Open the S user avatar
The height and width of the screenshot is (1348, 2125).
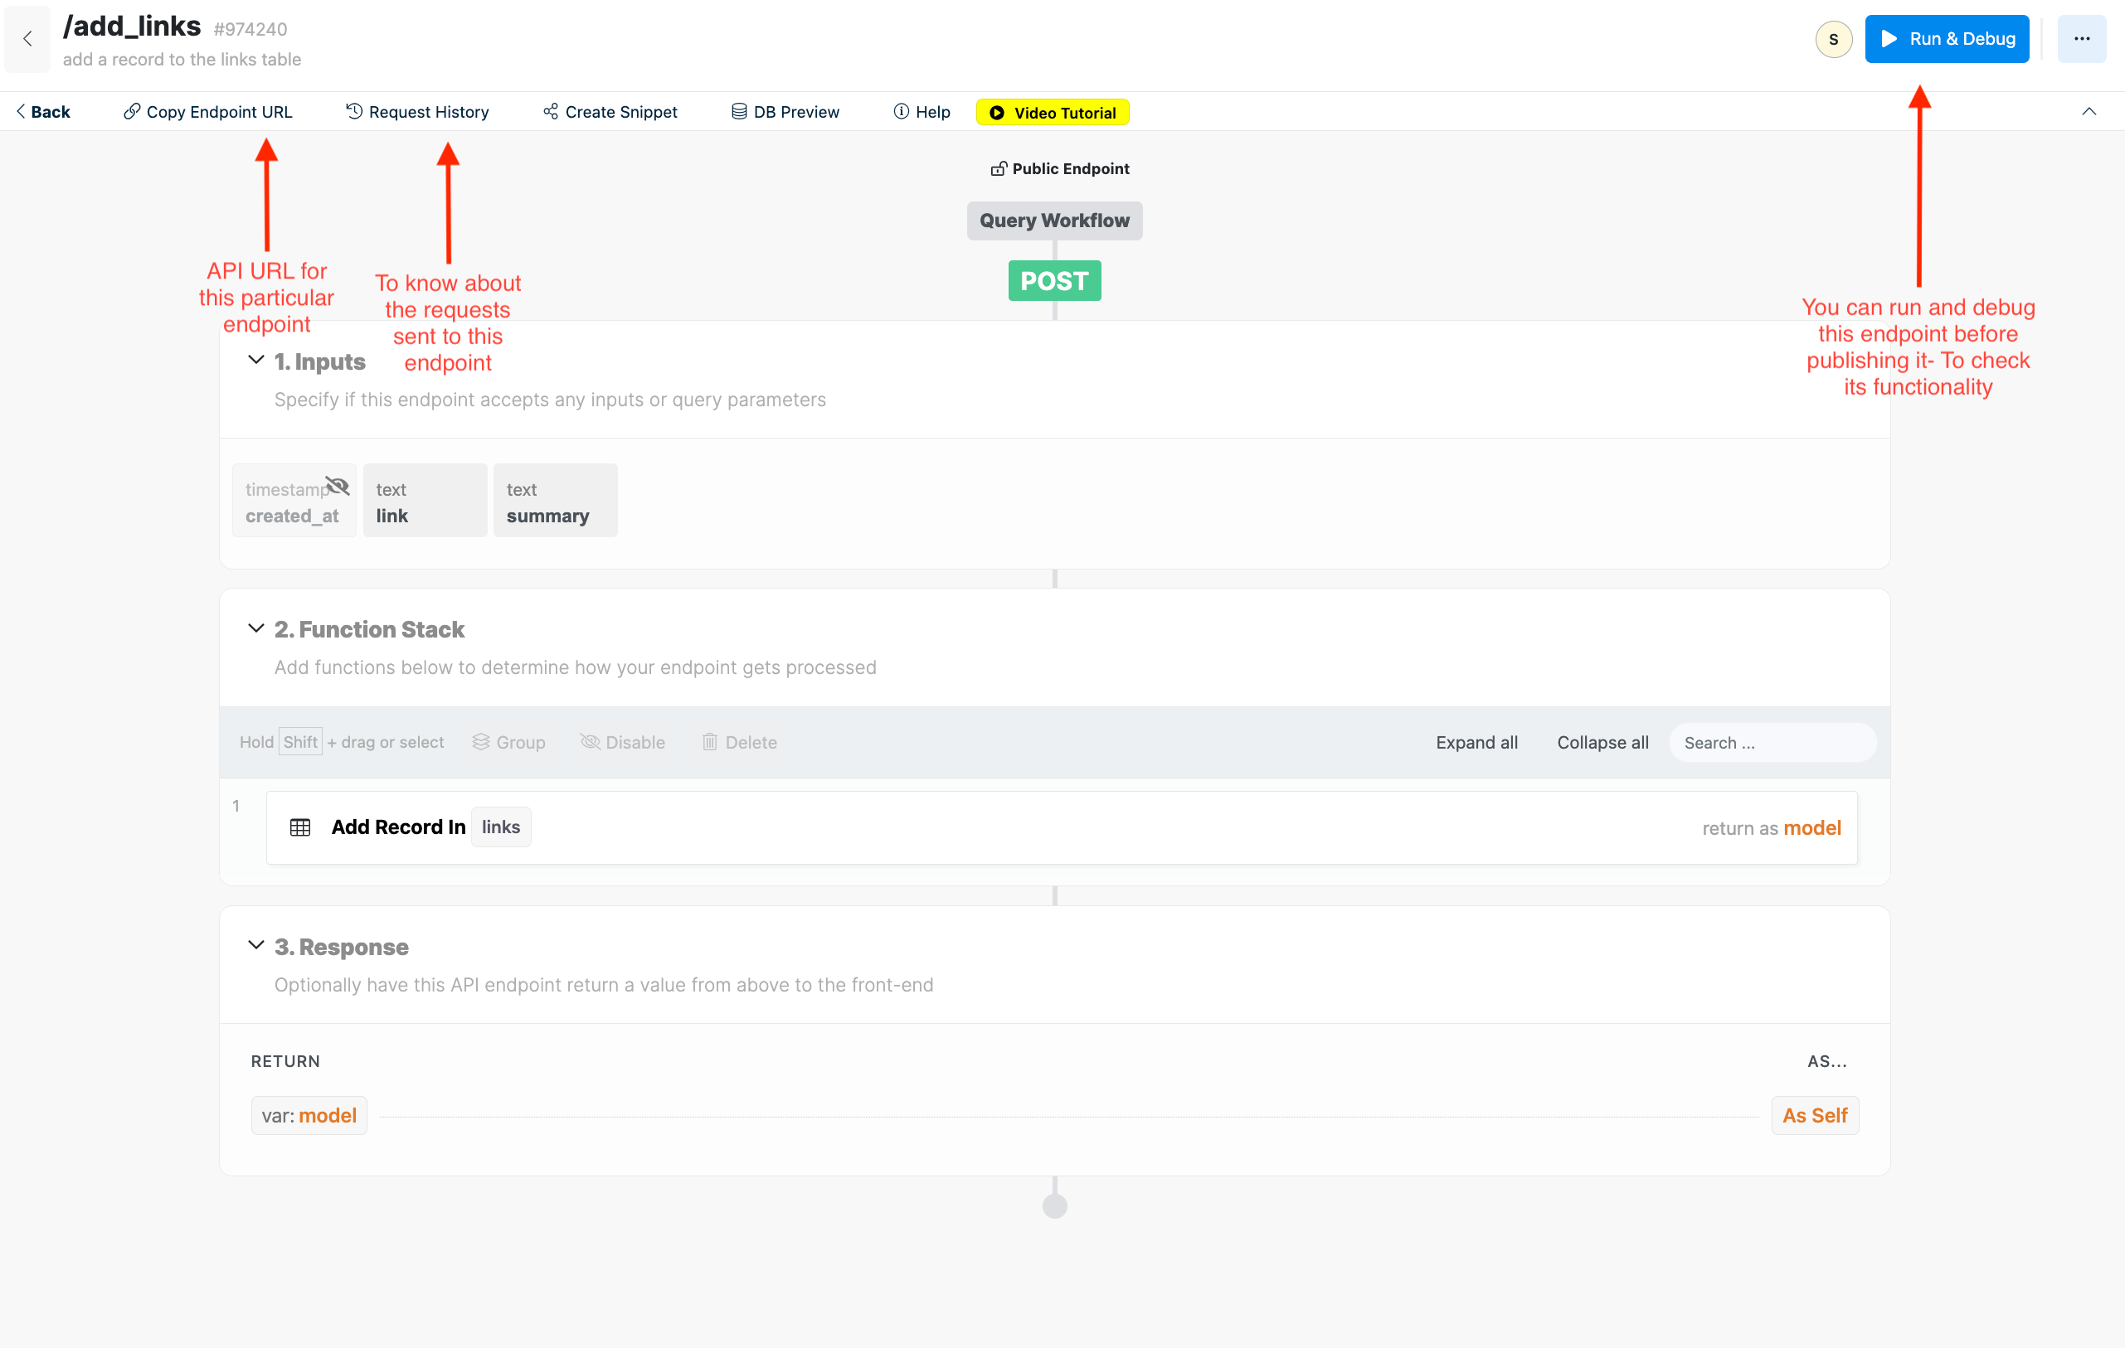[1833, 39]
